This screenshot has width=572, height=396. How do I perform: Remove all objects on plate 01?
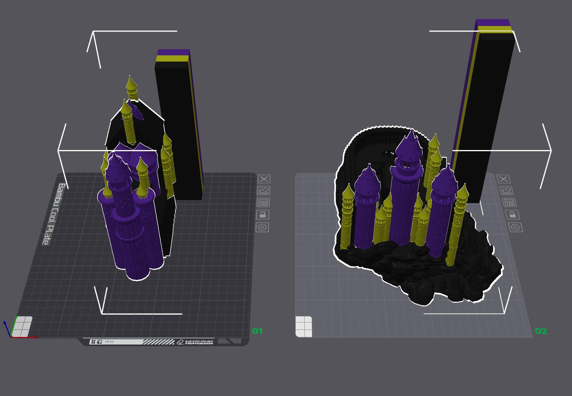(x=264, y=179)
